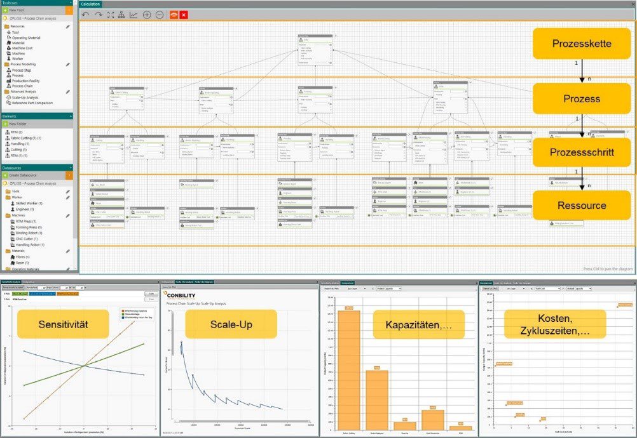Click the redo arrow in Calculation toolbar
637x438 pixels.
pos(98,14)
